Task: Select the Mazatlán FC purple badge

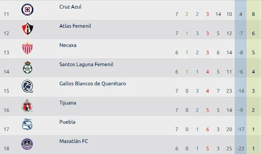Action: tap(27, 144)
